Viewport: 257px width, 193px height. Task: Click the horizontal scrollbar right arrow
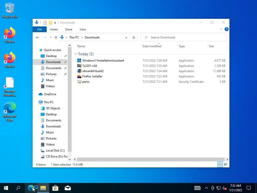click(227, 159)
